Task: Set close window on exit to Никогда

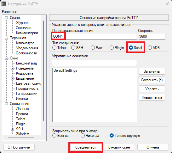Action: click(90, 136)
